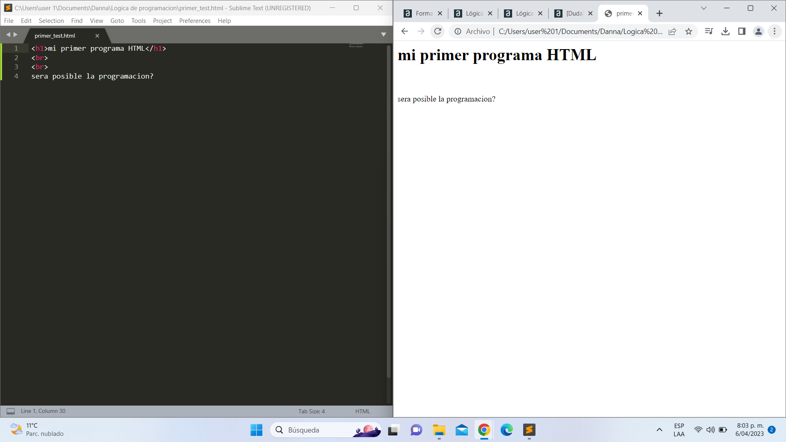The height and width of the screenshot is (442, 786).
Task: Open the Edit menu in Sublime Text
Action: point(26,21)
